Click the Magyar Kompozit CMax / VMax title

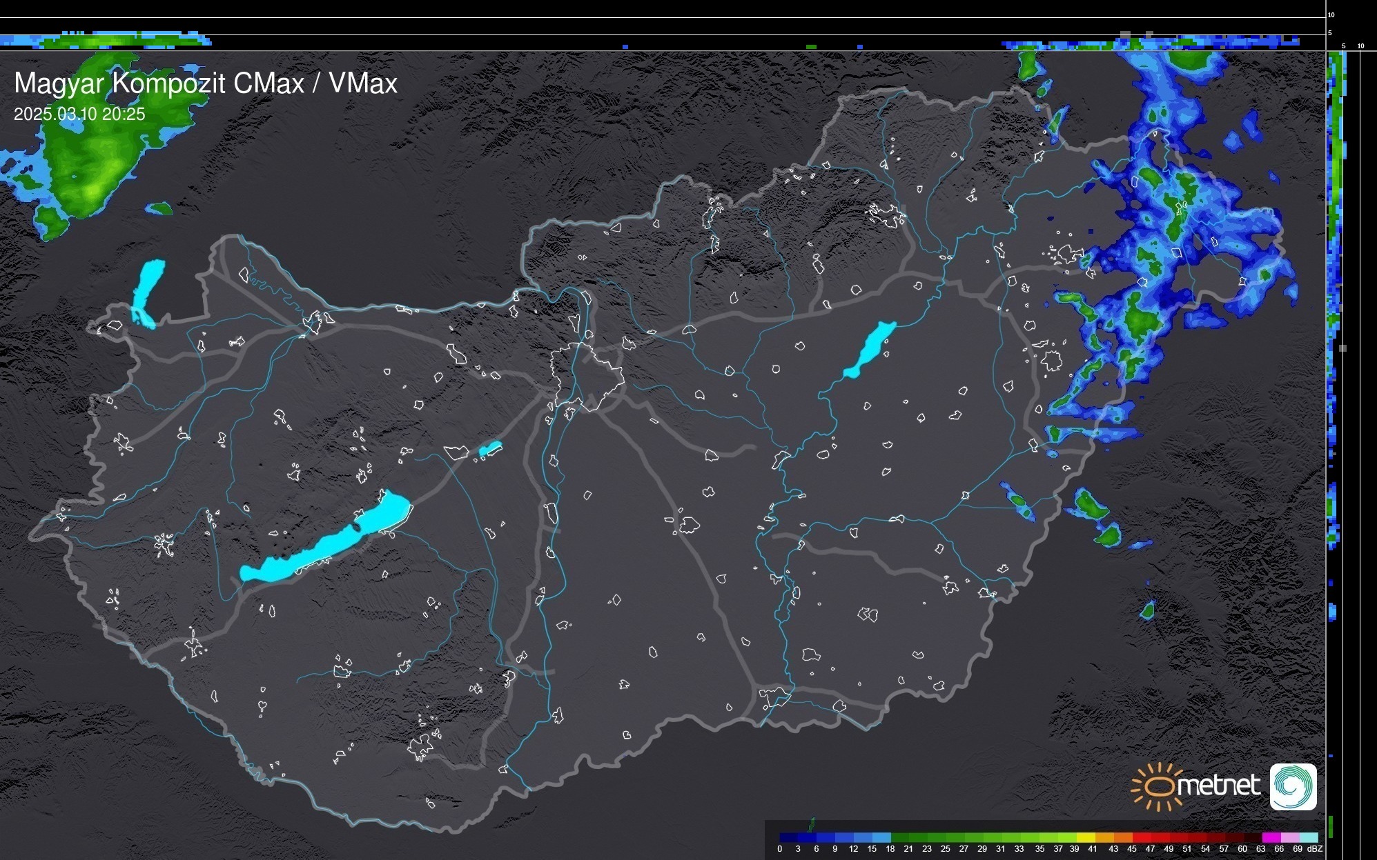tap(206, 83)
